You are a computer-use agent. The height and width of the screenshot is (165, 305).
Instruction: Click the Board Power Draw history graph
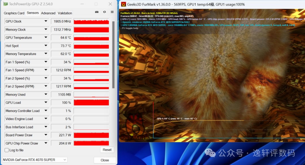click(91, 135)
